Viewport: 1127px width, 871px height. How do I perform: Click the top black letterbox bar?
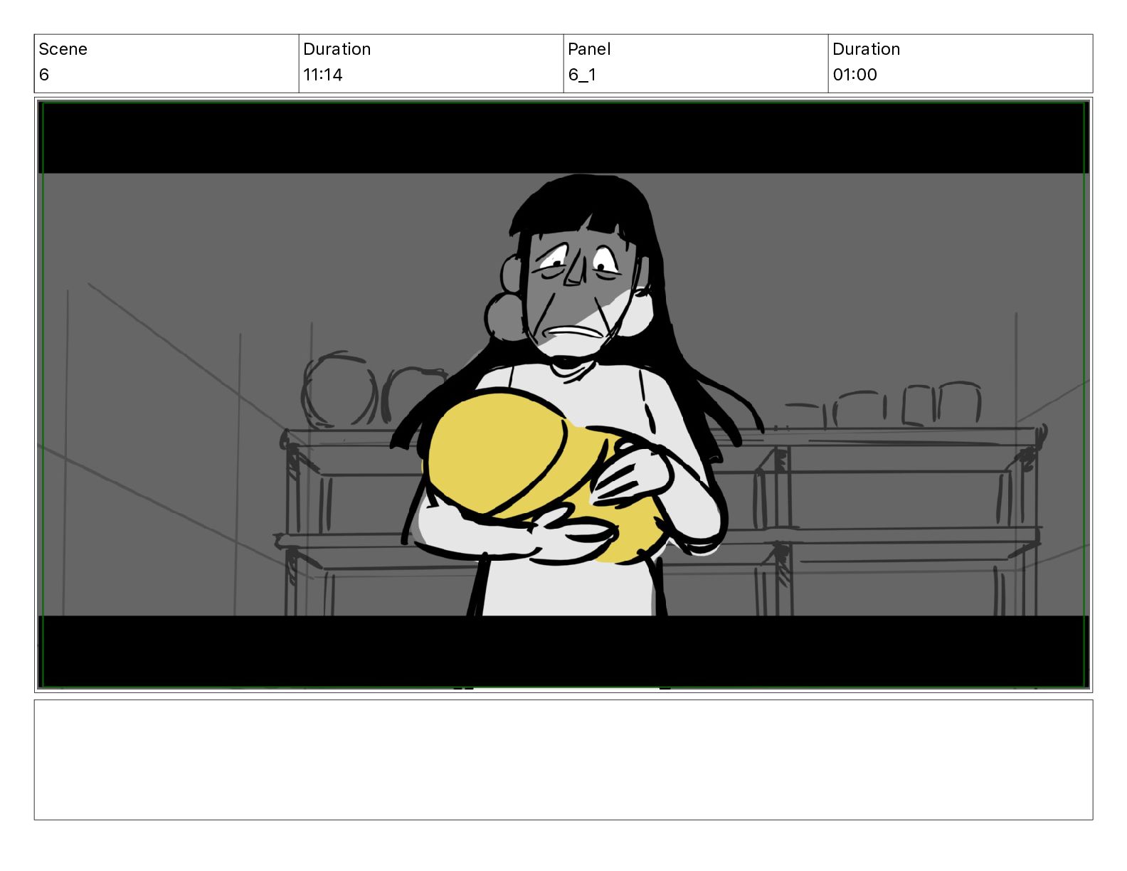pyautogui.click(x=563, y=138)
